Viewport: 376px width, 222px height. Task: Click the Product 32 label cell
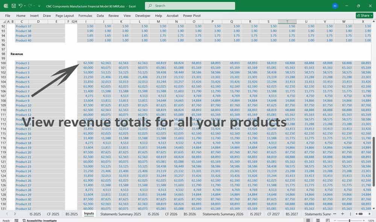click(x=23, y=208)
